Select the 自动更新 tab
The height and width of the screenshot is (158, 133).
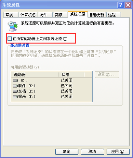point(97,15)
